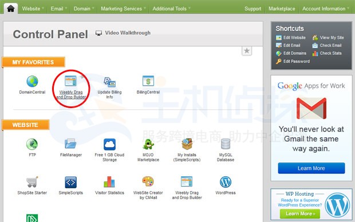The width and height of the screenshot is (355, 222).
Task: Toggle the favorites star button
Action: pos(247,51)
